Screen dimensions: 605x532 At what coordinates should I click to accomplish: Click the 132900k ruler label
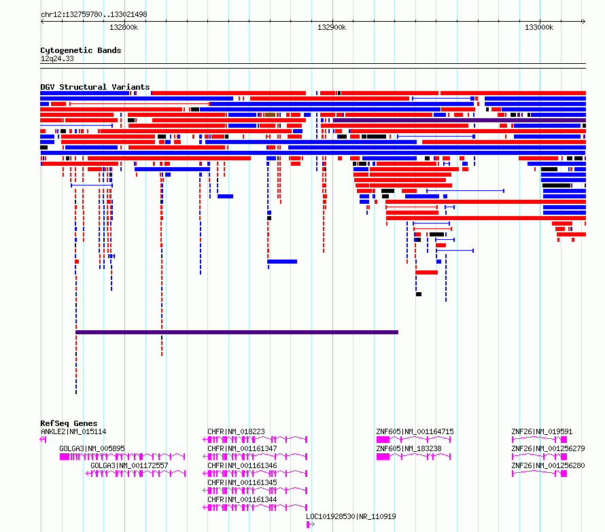point(332,27)
